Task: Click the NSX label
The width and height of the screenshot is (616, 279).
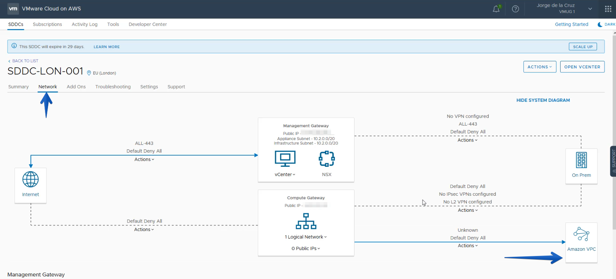Action: 327,175
